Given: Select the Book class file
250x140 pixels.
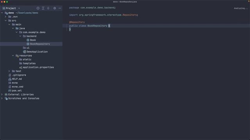Looking at the screenshot, I should 33,40.
